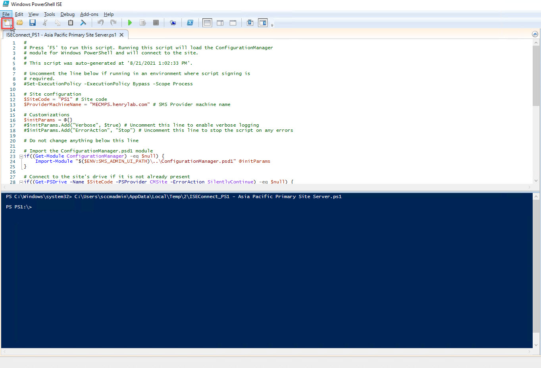The height and width of the screenshot is (368, 541).
Task: Click the Paste clipboard icon
Action: (x=71, y=23)
